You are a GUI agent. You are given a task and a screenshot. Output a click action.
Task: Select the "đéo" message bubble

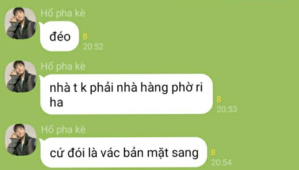(59, 36)
